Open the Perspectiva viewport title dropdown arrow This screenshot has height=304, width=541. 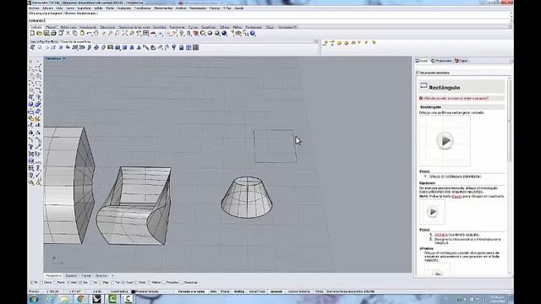point(64,58)
